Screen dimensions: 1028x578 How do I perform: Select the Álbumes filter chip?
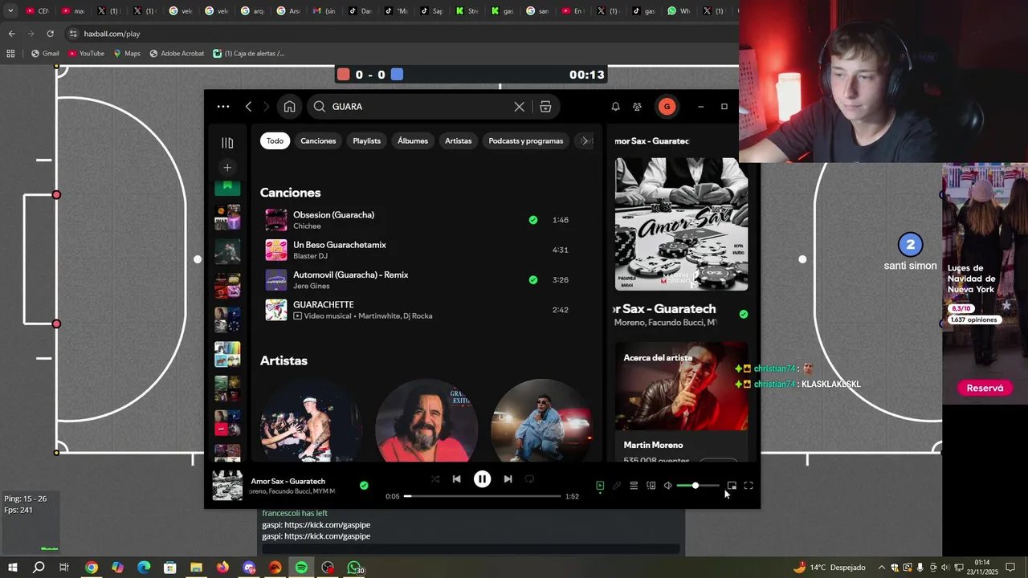click(413, 140)
